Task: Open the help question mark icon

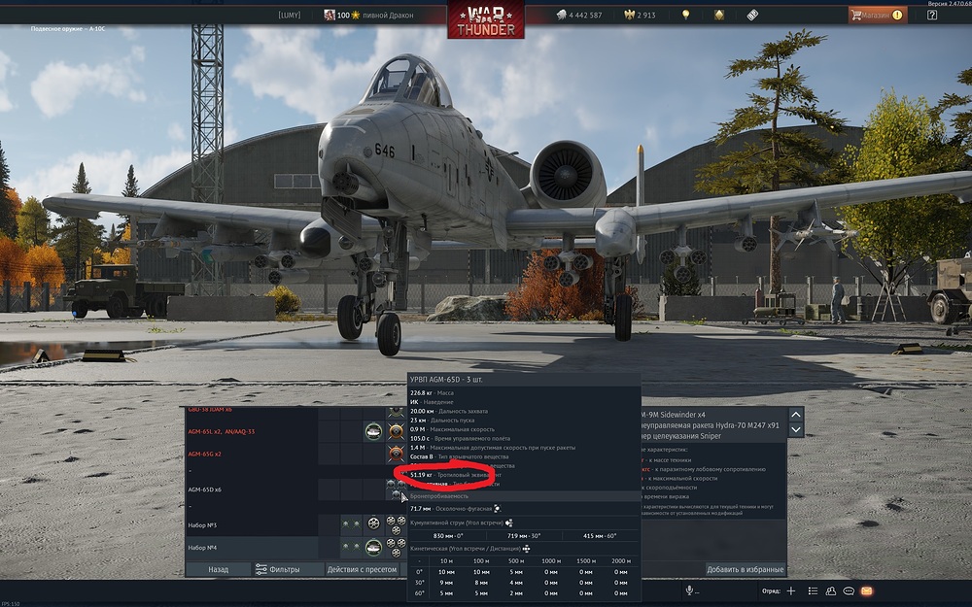Action: (932, 15)
